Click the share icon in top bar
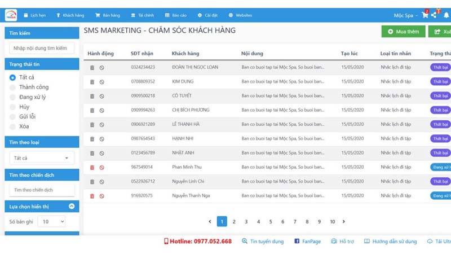The height and width of the screenshot is (254, 451). [435, 15]
